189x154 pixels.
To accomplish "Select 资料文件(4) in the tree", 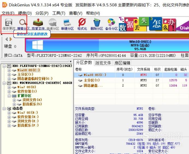I will (32, 100).
